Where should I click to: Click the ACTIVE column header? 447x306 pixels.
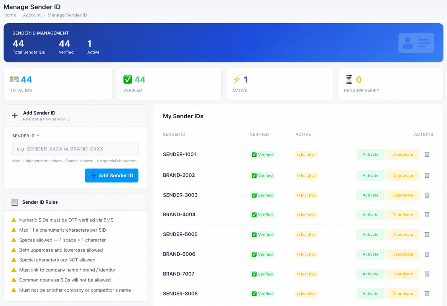point(303,134)
